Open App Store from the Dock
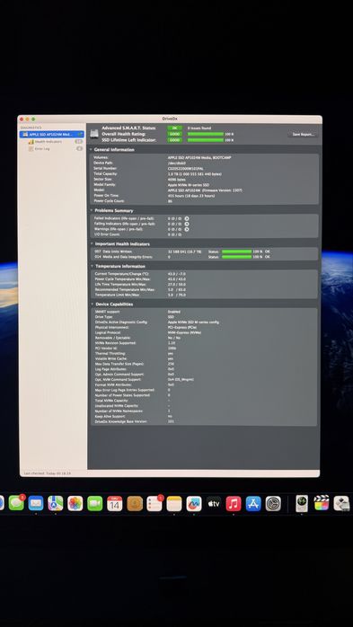This screenshot has height=627, width=353. tap(253, 503)
